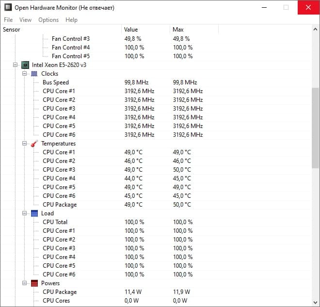Viewport: 320px width, 307px height.
Task: Click the Clocks group icon
Action: tap(34, 74)
